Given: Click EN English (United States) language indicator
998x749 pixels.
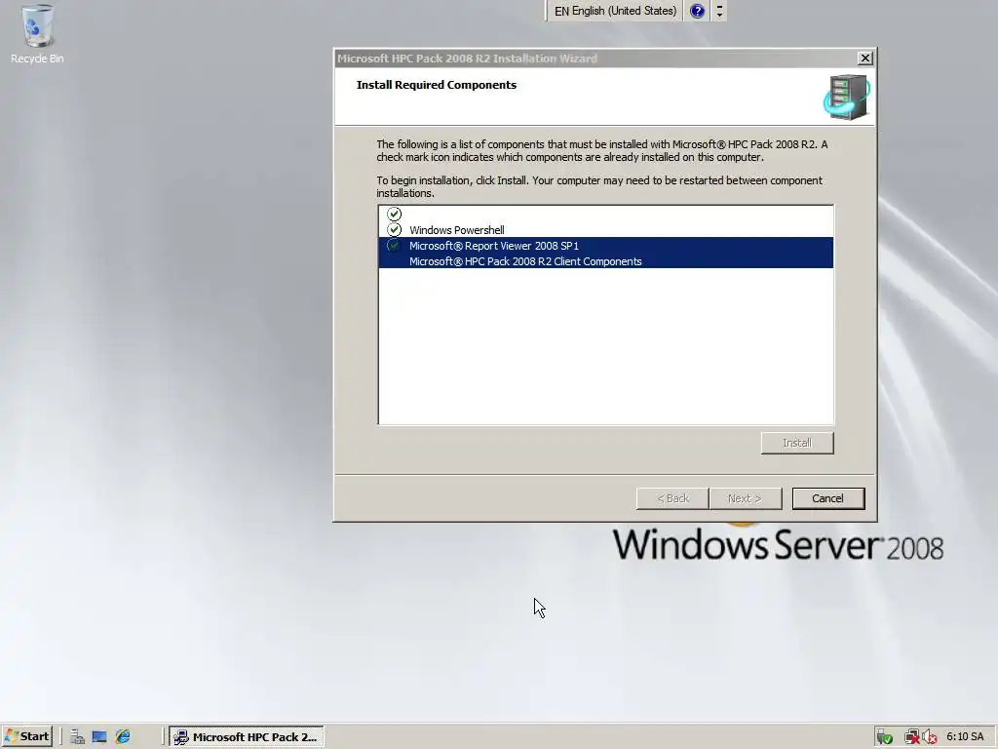Looking at the screenshot, I should coord(615,11).
